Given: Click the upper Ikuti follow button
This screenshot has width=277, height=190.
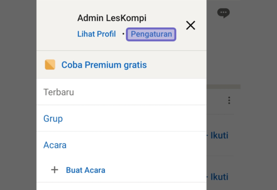Looking at the screenshot, I should tap(219, 136).
